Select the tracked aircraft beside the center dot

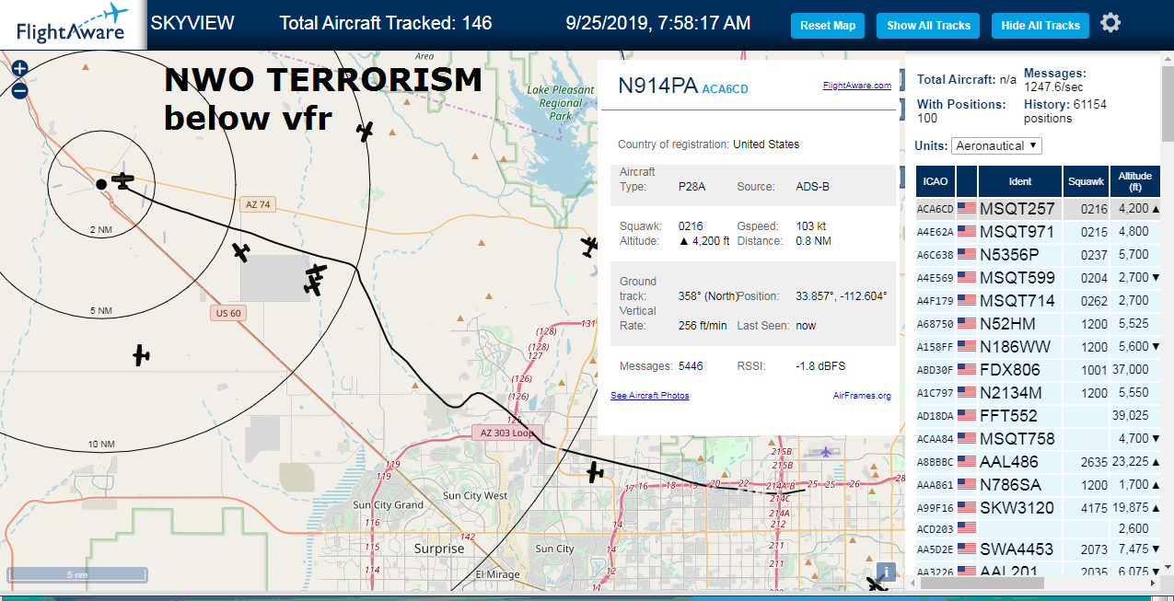pyautogui.click(x=122, y=181)
